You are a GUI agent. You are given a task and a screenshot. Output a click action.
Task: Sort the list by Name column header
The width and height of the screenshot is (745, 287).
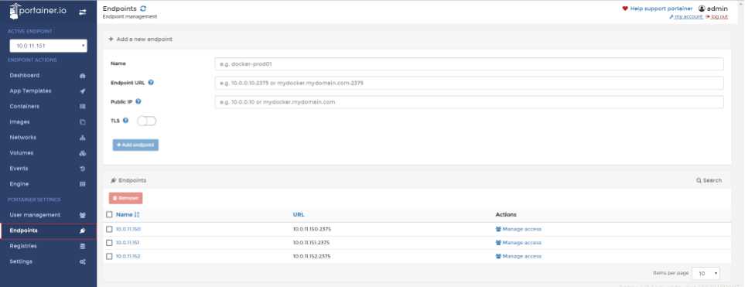pos(124,215)
